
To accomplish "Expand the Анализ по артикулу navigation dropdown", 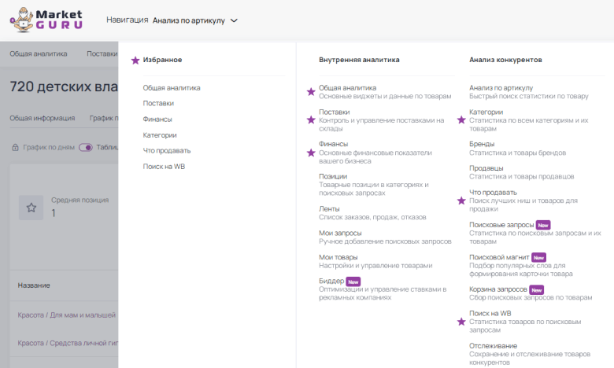I will (195, 20).
